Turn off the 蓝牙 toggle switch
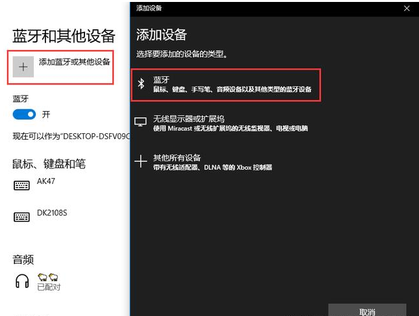 point(24,114)
